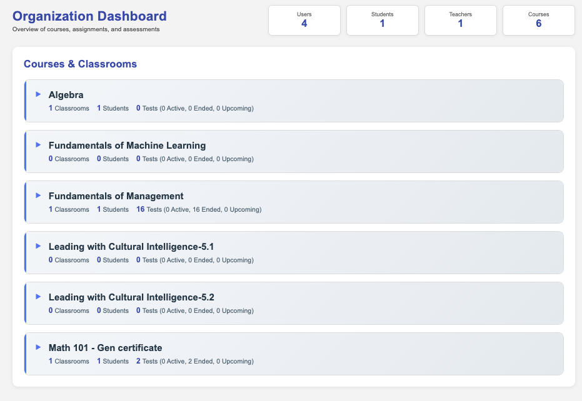Expand Math 101 - Gen certificate course
Screen dimensions: 582x401
(x=38, y=346)
